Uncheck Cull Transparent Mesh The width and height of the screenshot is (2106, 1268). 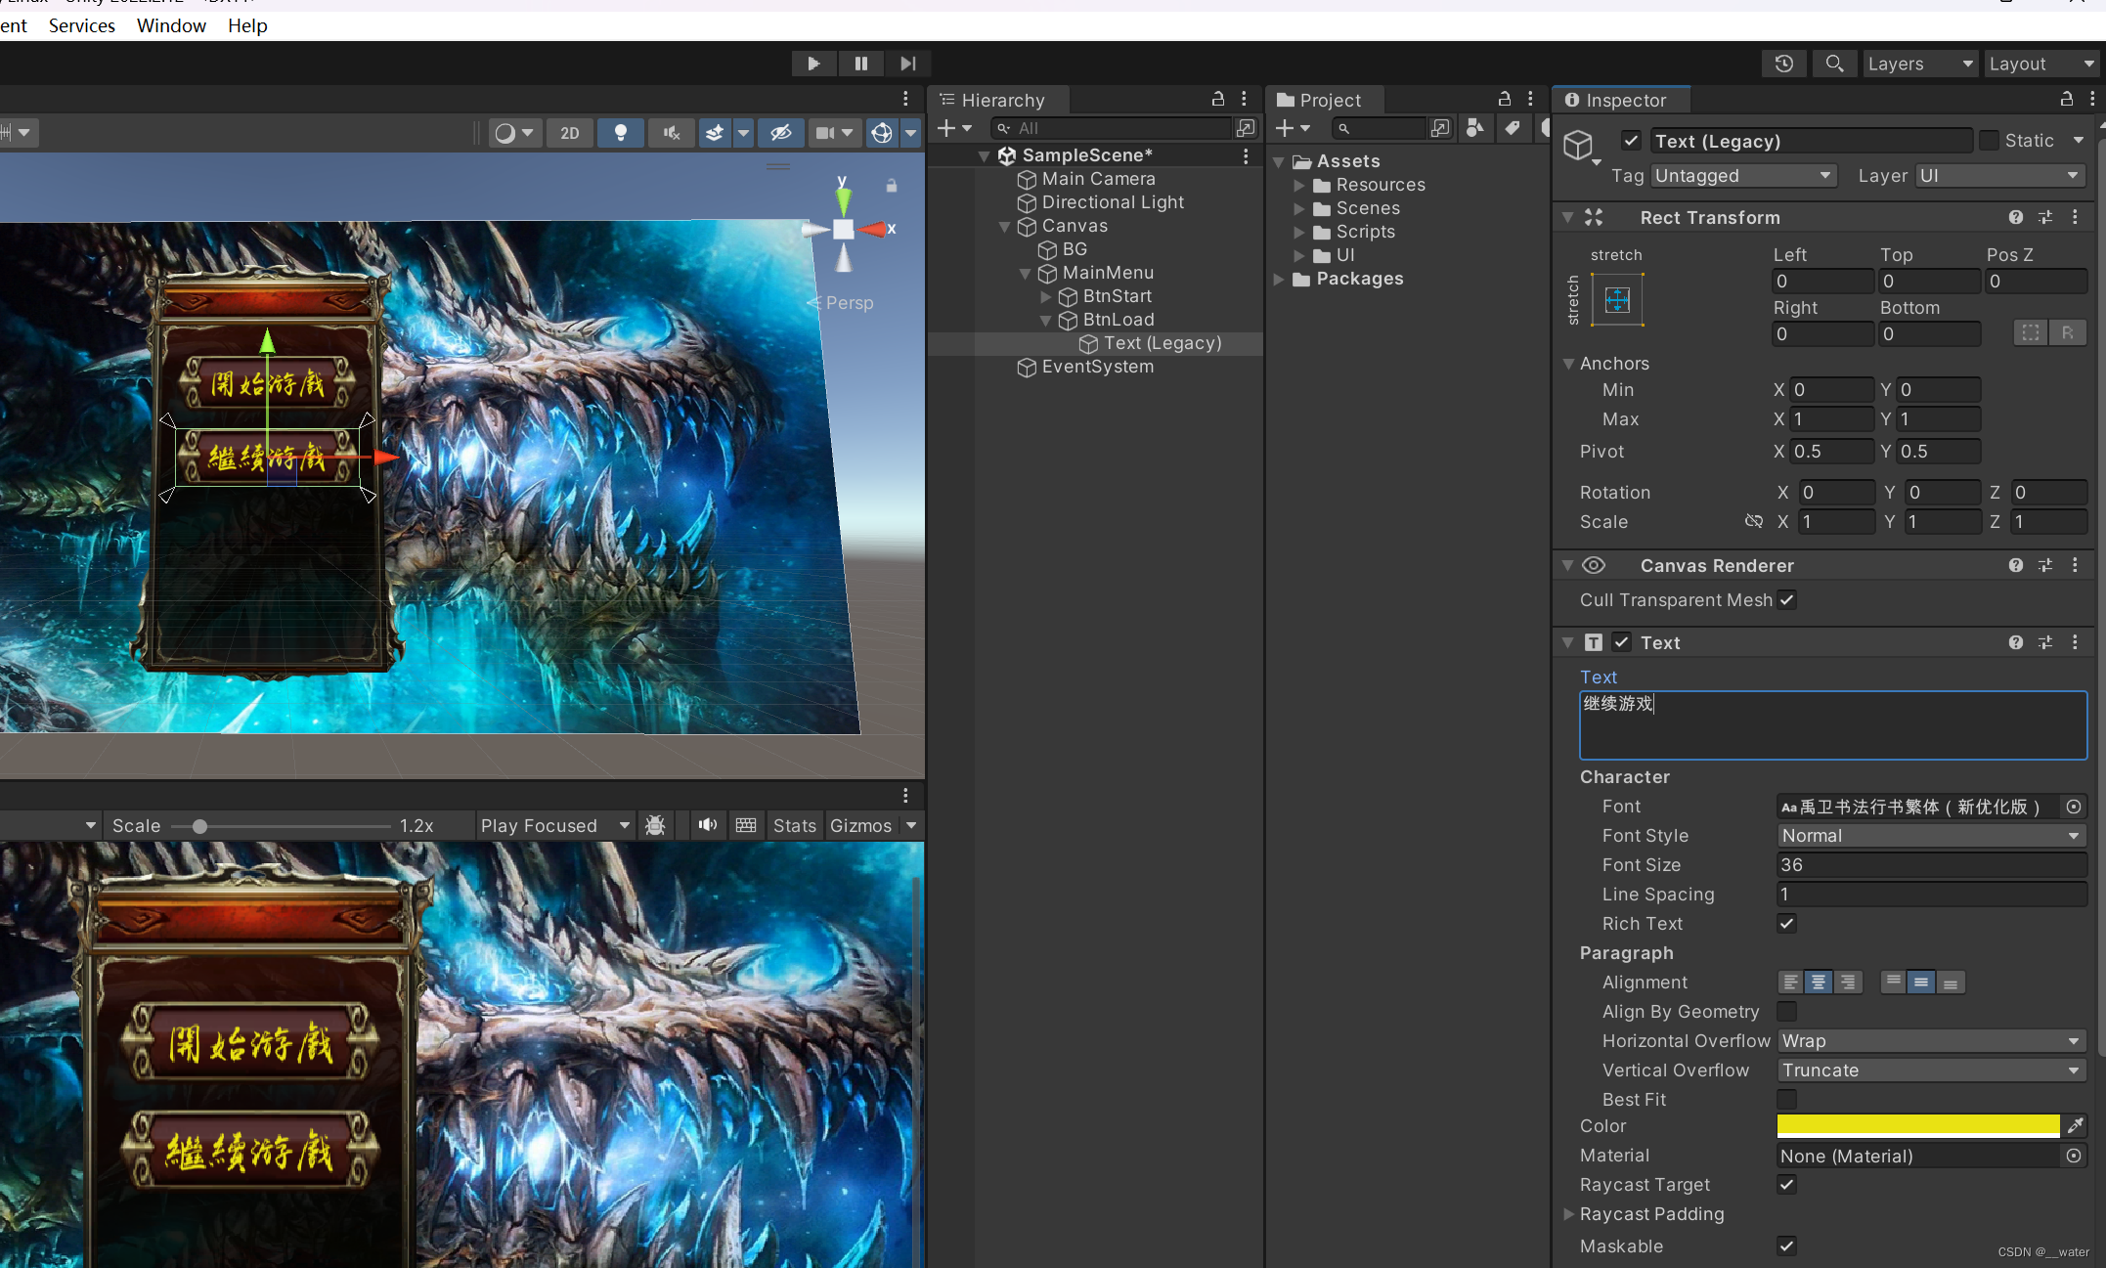(x=1787, y=599)
